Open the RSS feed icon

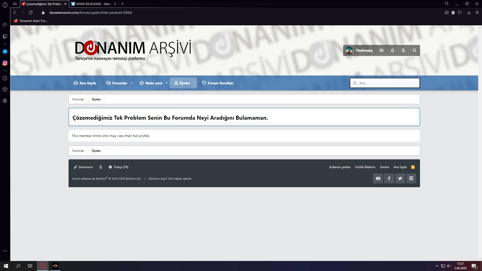click(x=413, y=167)
